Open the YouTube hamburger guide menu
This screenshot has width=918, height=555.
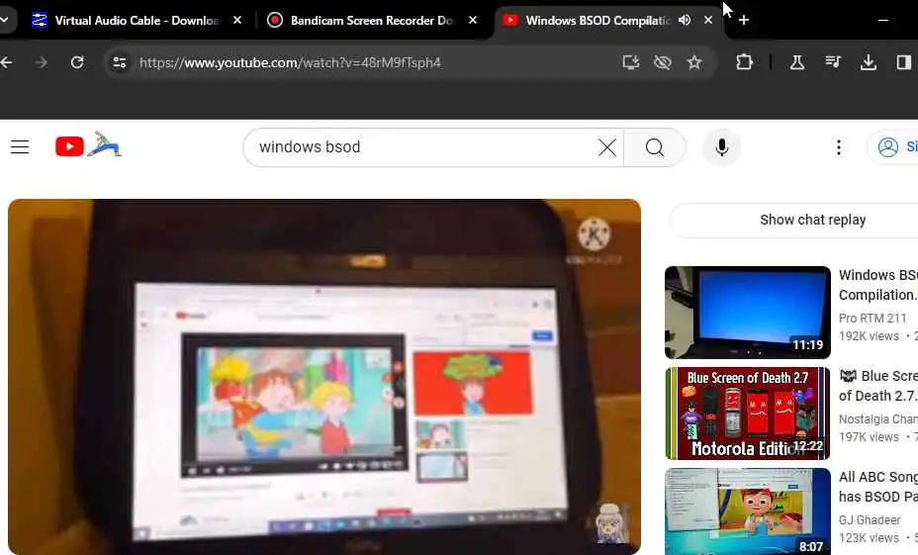click(20, 147)
